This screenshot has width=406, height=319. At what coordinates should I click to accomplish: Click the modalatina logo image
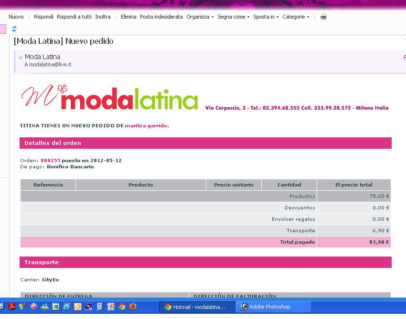pos(109,97)
